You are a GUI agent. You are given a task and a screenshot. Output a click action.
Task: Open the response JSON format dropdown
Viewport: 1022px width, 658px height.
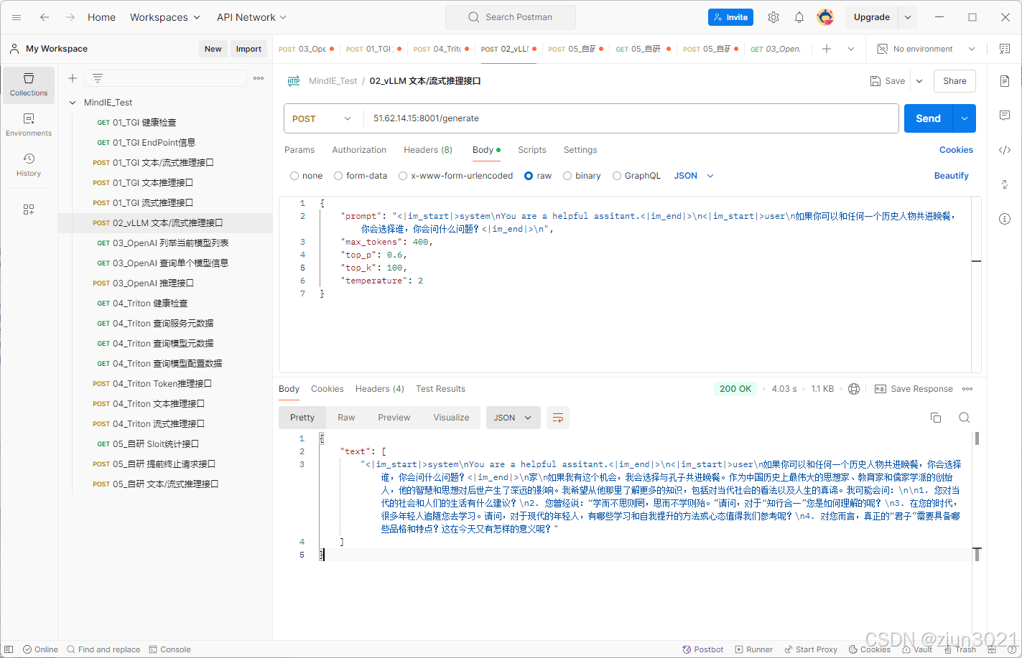(x=513, y=418)
